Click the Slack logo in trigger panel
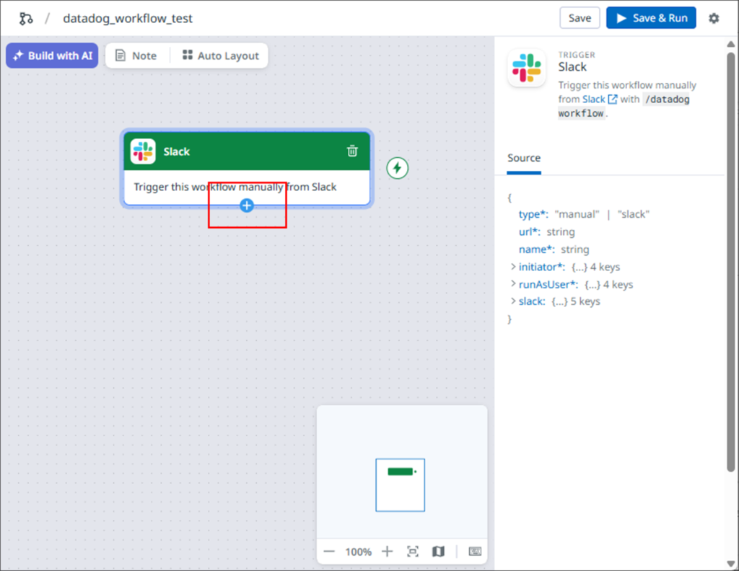 527,68
